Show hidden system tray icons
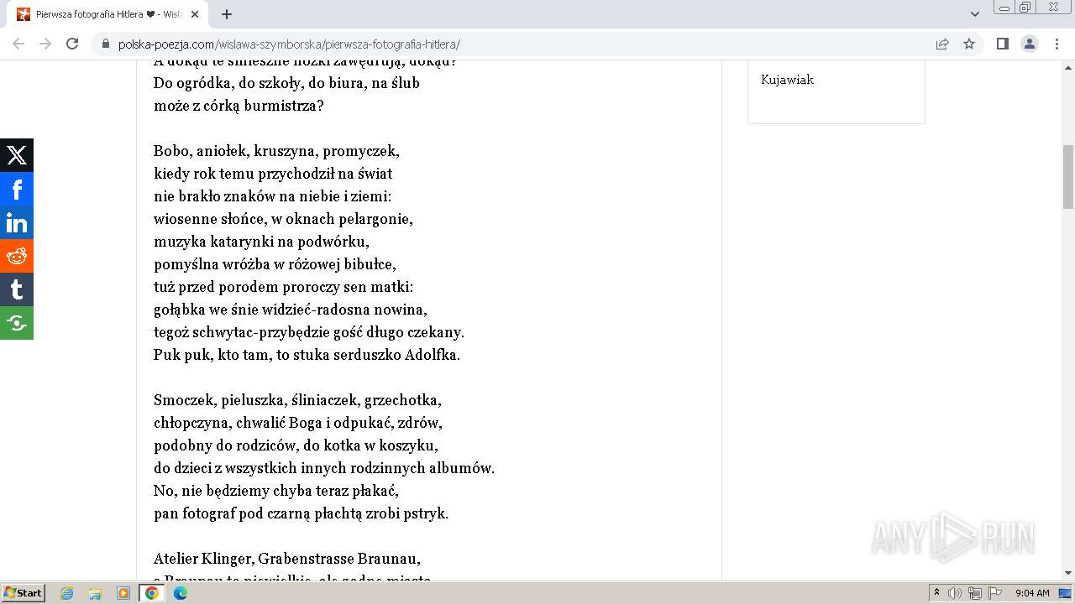Screen dimensions: 1075x604 [936, 593]
